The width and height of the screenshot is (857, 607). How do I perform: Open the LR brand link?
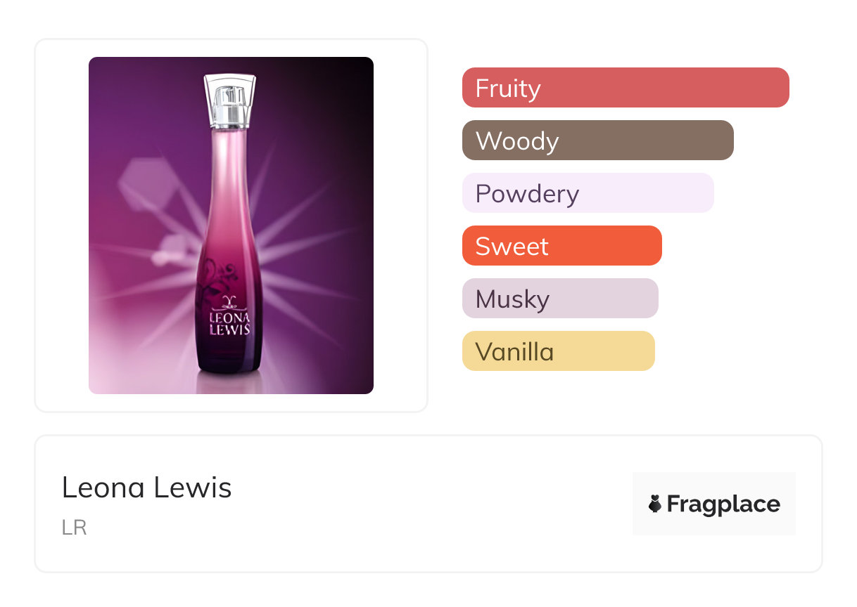(74, 528)
